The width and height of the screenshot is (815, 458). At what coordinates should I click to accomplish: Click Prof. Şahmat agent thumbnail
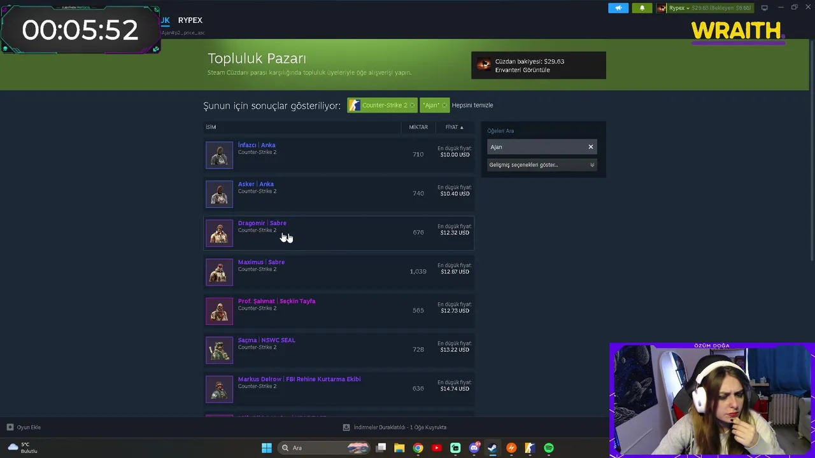point(219,311)
